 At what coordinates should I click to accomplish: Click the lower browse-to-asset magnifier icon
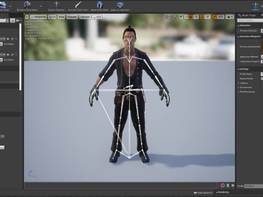click(x=12, y=55)
